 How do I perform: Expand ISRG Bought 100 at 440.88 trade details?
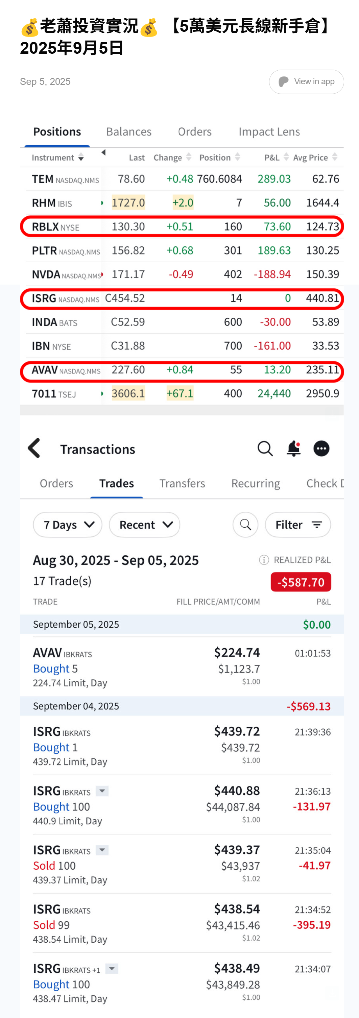102,791
